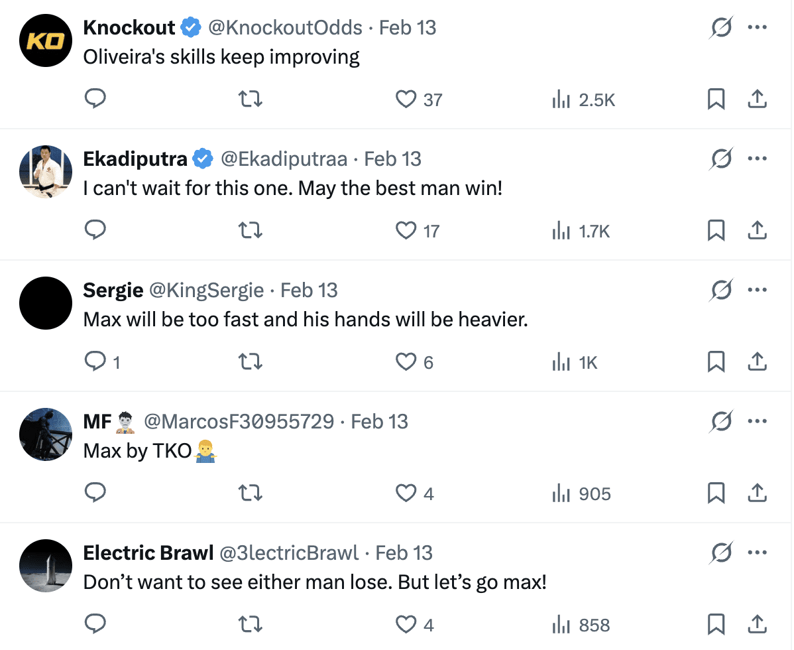Like Knockout's tweet with 37 likes

coord(405,99)
